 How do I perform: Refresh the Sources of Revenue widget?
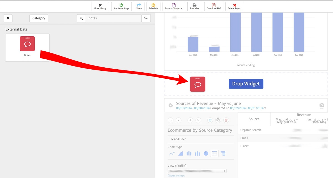210,120
